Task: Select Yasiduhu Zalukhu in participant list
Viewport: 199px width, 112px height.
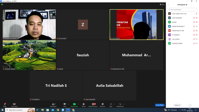Action: 183,43
